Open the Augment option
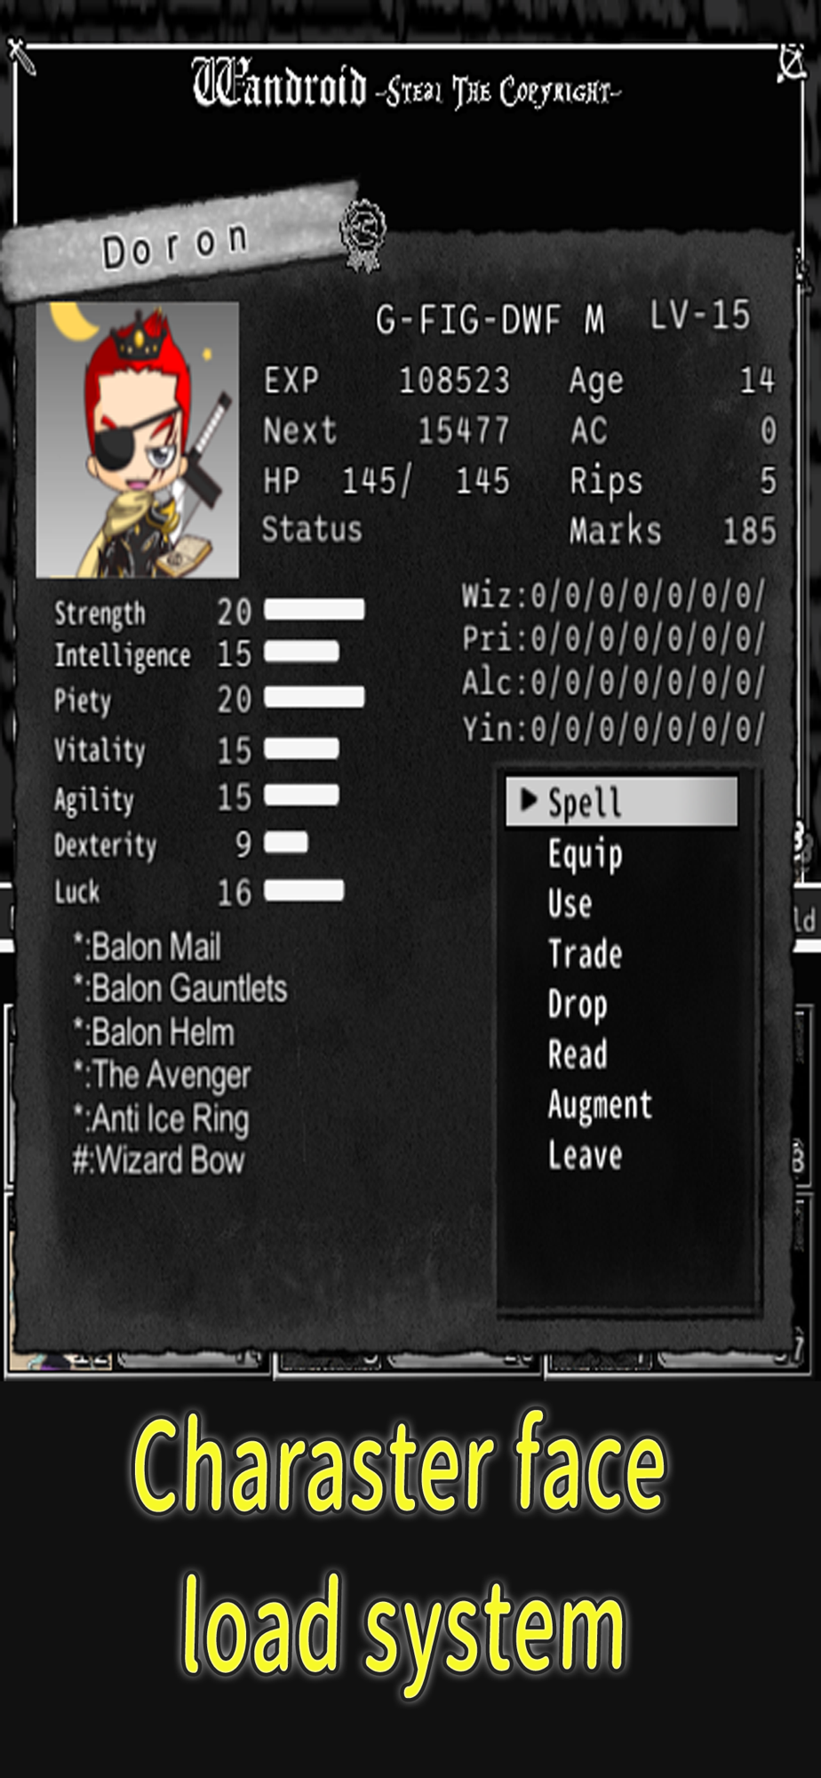The image size is (821, 1778). tap(600, 1105)
